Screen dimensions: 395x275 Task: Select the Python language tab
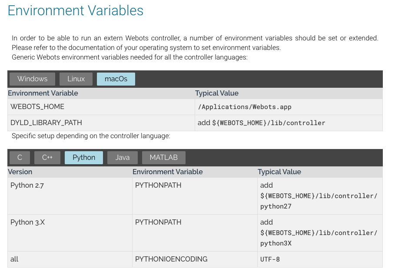pyautogui.click(x=83, y=158)
